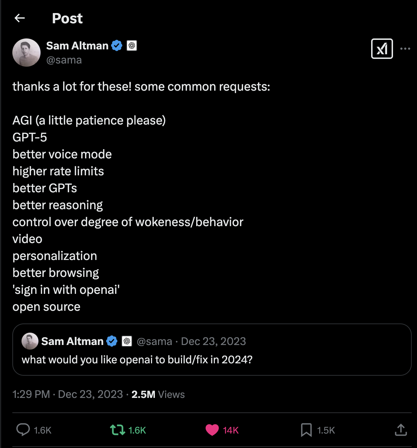The height and width of the screenshot is (448, 417).
Task: Click the OpenAI logo in the quoted tweet
Action: coord(126,341)
